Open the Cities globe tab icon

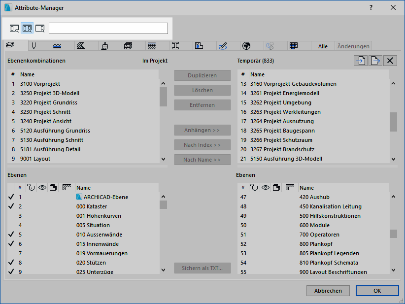(246, 46)
